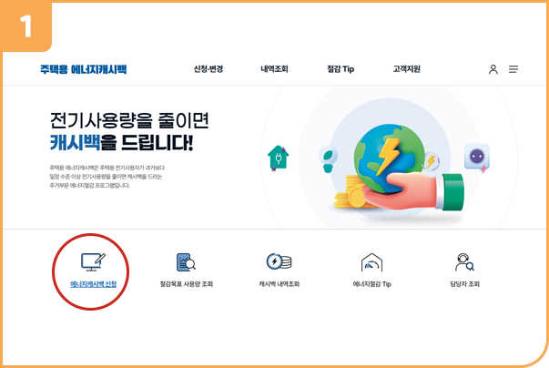Open the 신청·변경 menu
The width and height of the screenshot is (549, 368).
(208, 69)
